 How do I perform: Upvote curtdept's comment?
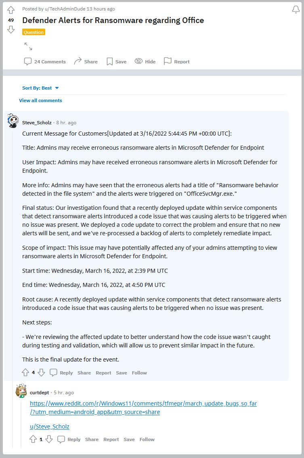click(x=33, y=439)
